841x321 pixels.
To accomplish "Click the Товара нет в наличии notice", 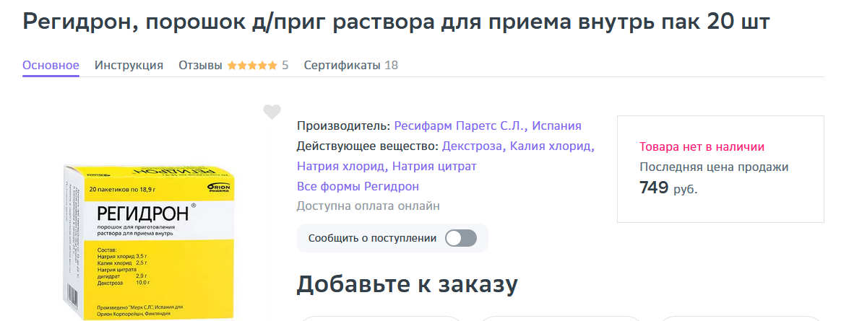I will pos(702,147).
